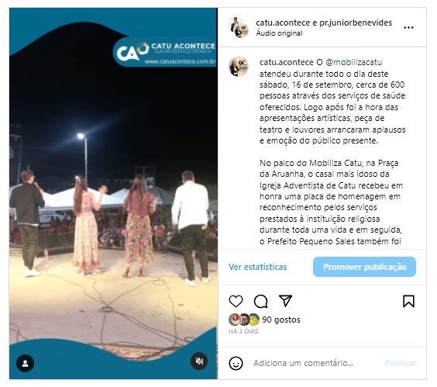Image resolution: width=437 pixels, height=387 pixels.
Task: Click the caption author avatar
Action: (239, 67)
